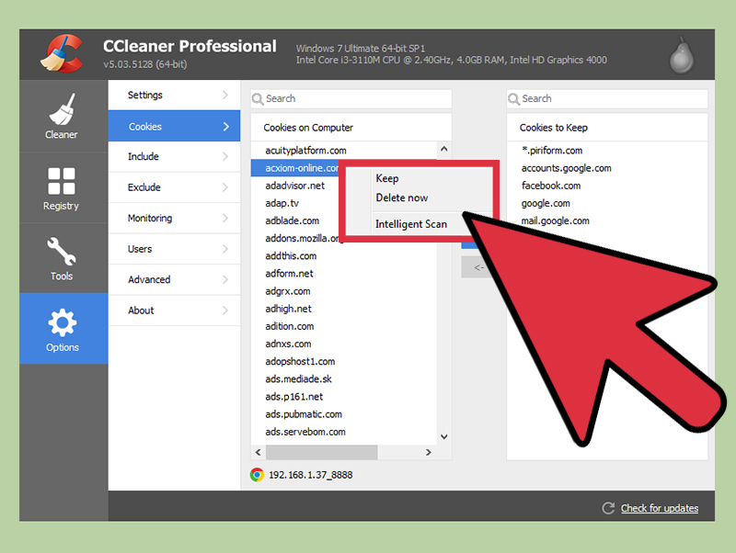Click chevron arrow on About row
736x553 pixels.
[x=225, y=310]
